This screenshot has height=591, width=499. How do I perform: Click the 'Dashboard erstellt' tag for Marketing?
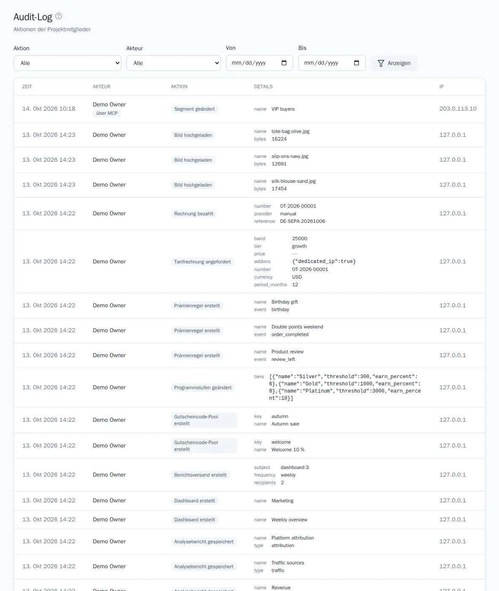click(x=195, y=501)
